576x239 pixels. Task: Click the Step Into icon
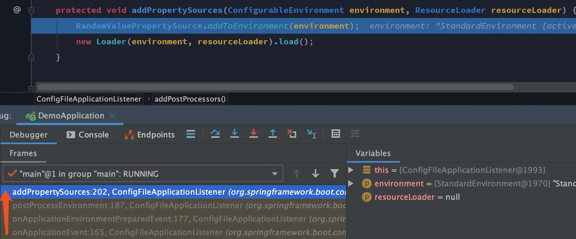[234, 134]
